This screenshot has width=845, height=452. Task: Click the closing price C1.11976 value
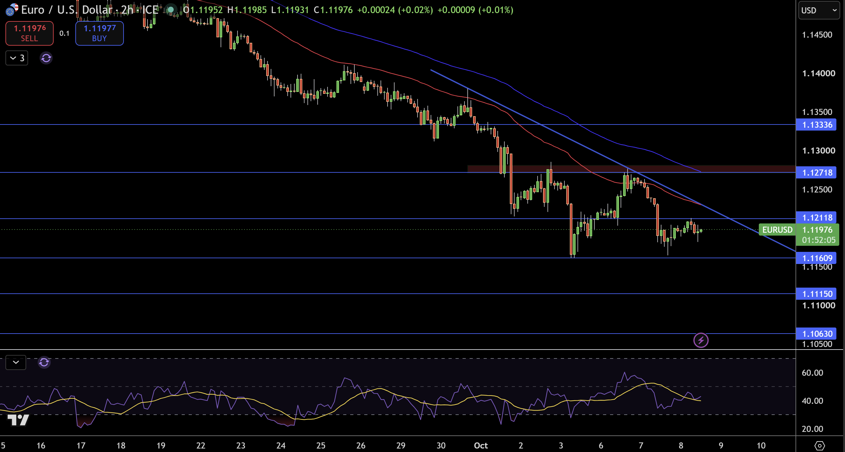[333, 10]
